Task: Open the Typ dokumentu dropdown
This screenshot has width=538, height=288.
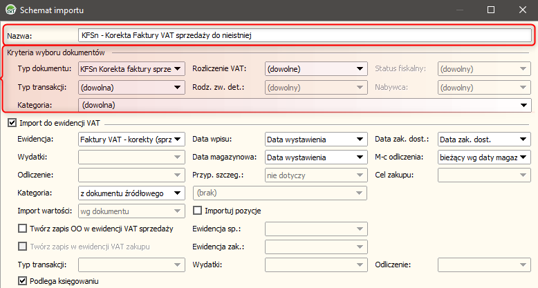Action: click(131, 69)
